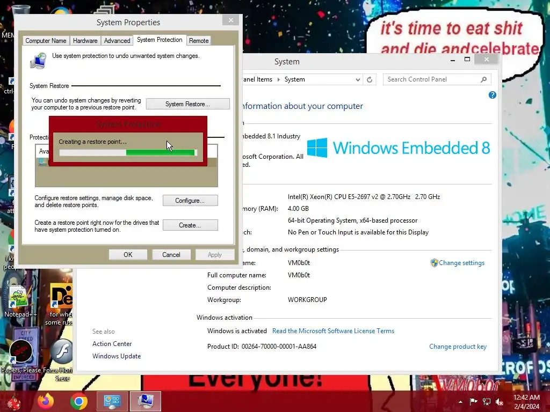Focus the Search Control Panel field
550x412 pixels.
[437, 79]
